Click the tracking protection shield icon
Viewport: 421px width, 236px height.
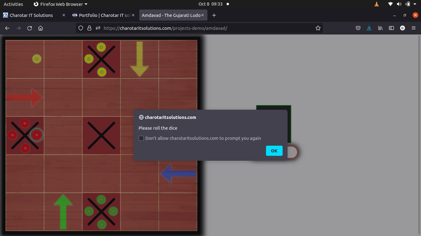pos(81,28)
